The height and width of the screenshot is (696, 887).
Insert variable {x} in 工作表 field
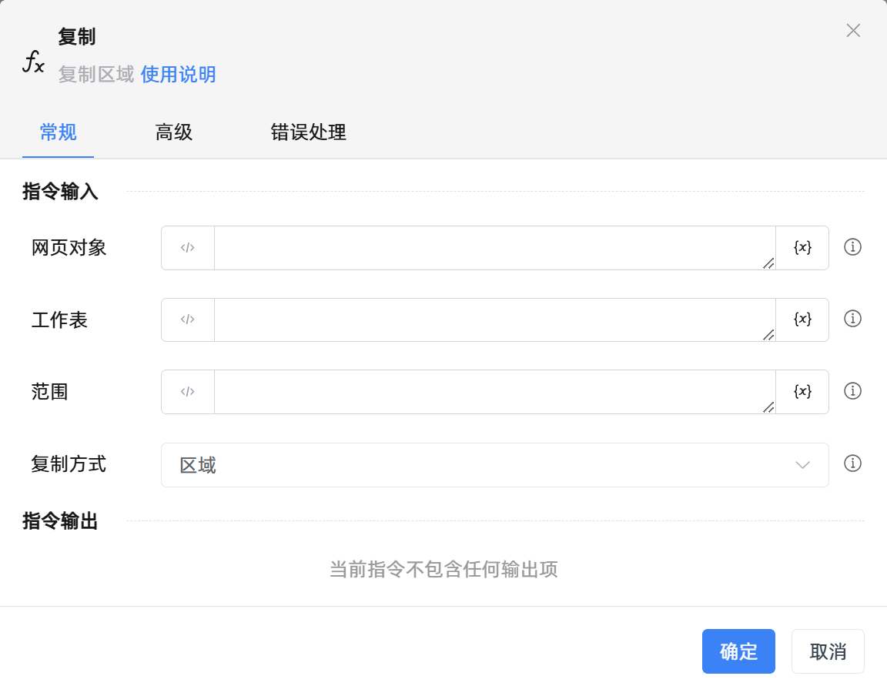[802, 320]
